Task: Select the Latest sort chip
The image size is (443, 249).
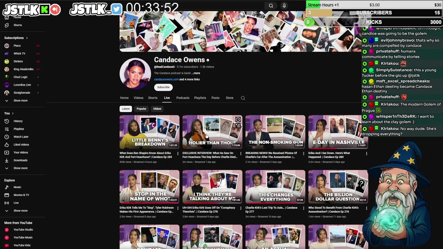Action: [x=126, y=109]
